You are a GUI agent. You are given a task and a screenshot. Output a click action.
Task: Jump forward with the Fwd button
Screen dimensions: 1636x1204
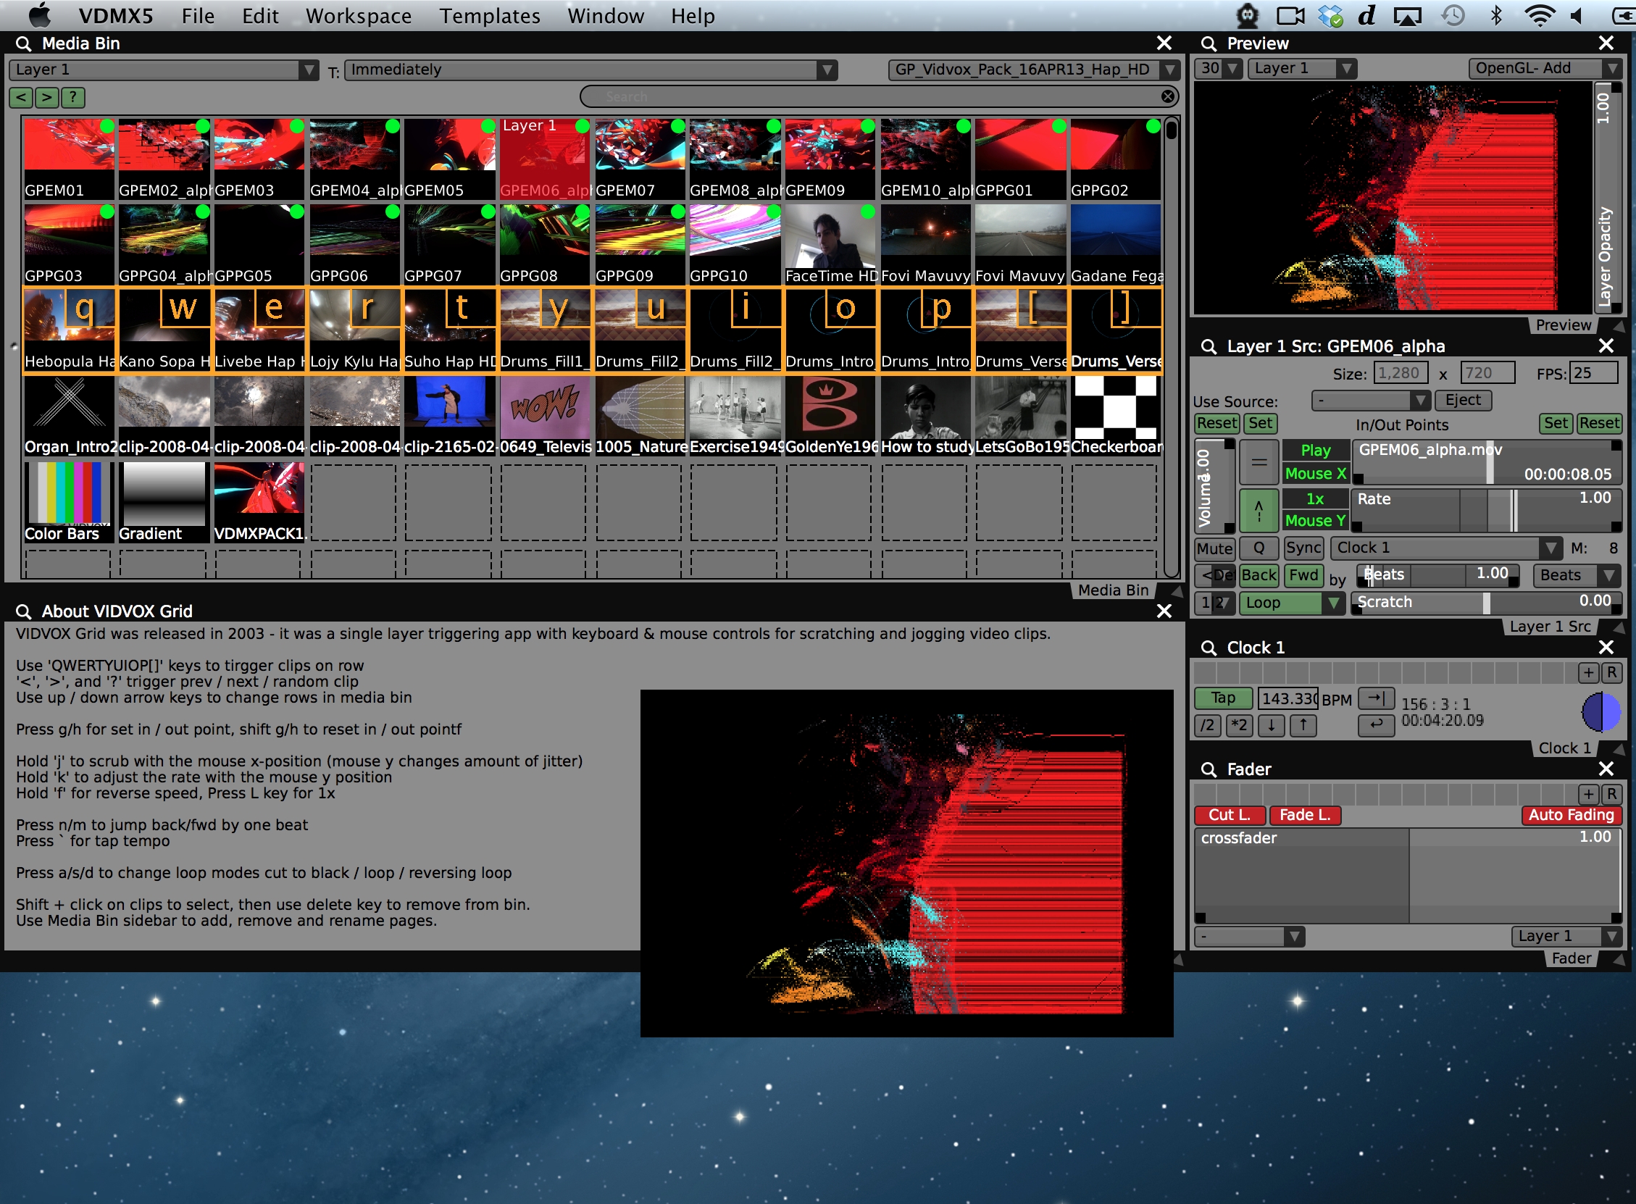pyautogui.click(x=1303, y=576)
